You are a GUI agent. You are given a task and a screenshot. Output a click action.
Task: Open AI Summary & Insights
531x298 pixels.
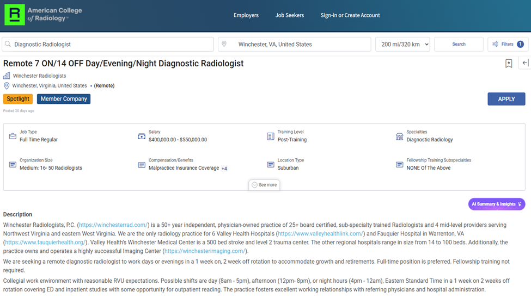(496, 204)
